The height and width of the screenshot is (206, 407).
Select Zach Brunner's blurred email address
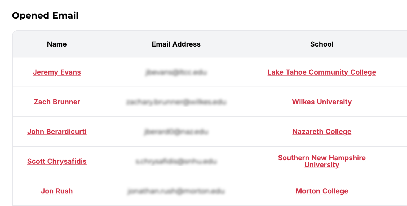[176, 102]
